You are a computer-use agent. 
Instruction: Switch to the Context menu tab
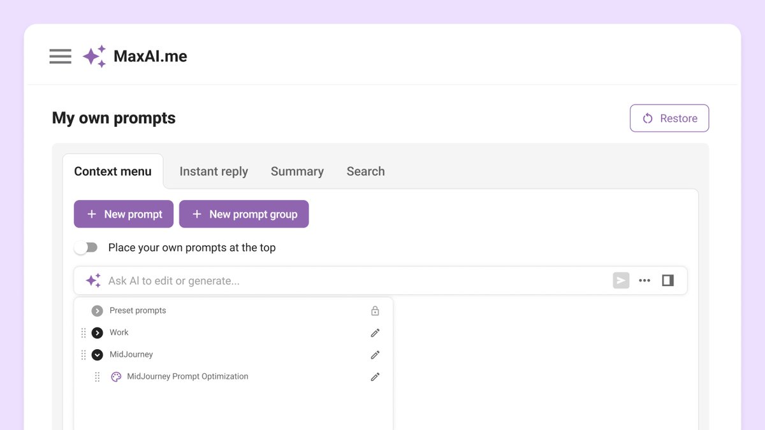tap(113, 171)
